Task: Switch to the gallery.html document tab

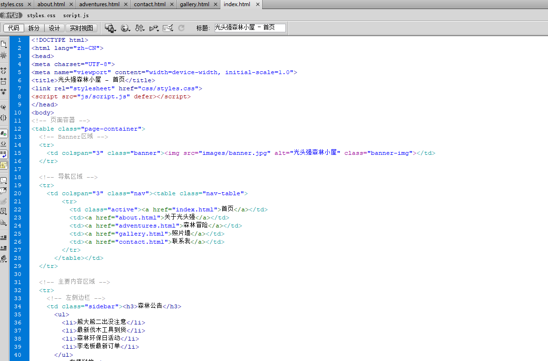Action: [195, 4]
